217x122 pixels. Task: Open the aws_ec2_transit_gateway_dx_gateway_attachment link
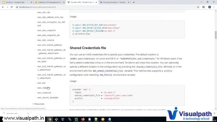click(x=52, y=52)
